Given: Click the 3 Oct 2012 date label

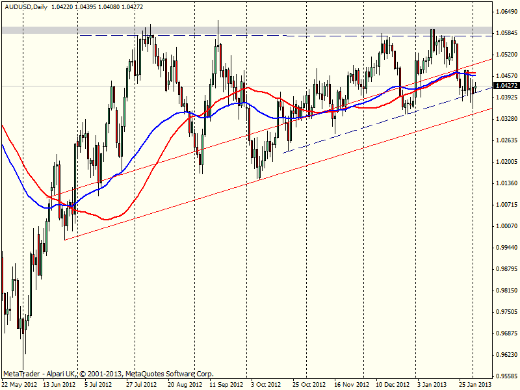Looking at the screenshot, I should (265, 385).
